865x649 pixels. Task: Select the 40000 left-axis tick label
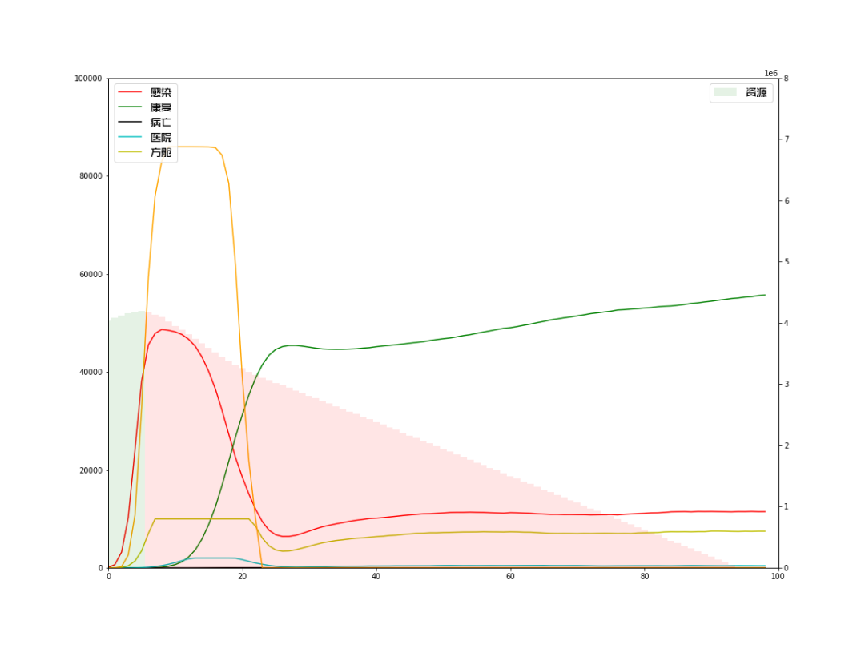91,372
